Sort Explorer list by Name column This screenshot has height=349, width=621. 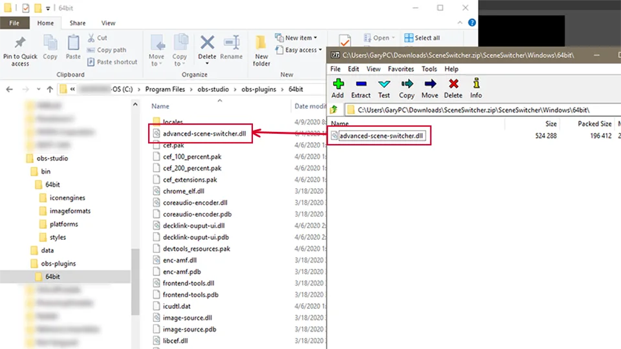160,106
